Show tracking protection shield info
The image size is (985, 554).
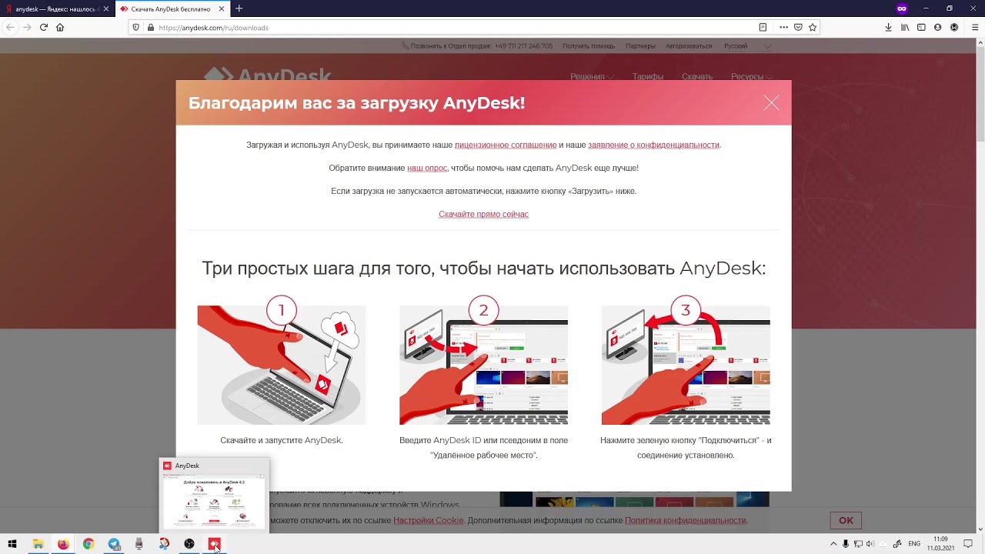(x=136, y=27)
